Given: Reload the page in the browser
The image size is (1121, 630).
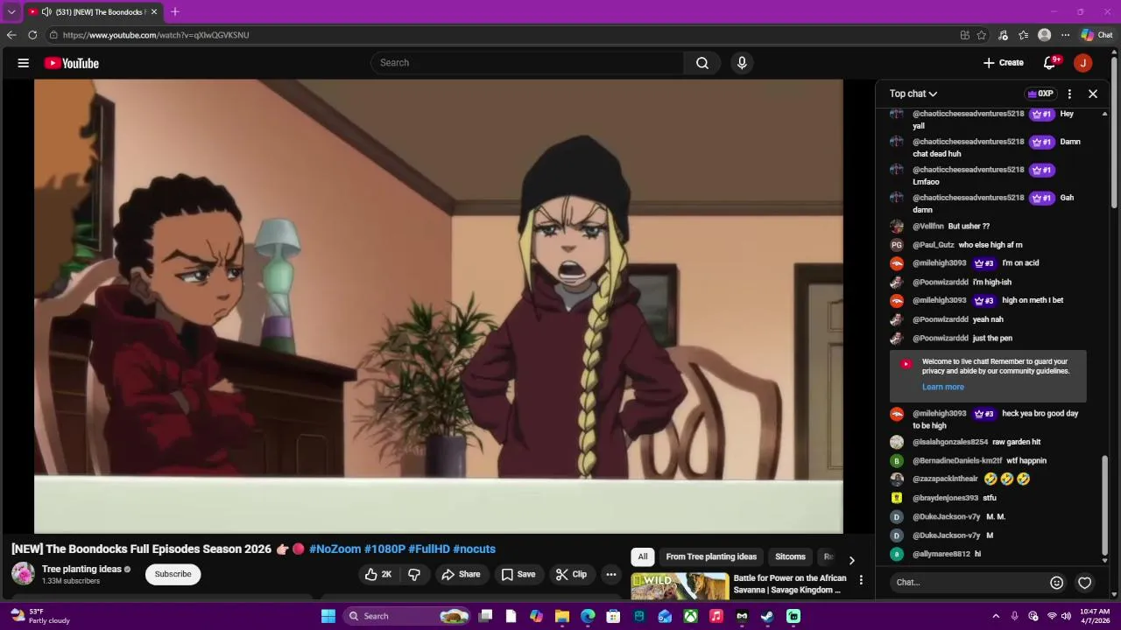Looking at the screenshot, I should (x=32, y=35).
